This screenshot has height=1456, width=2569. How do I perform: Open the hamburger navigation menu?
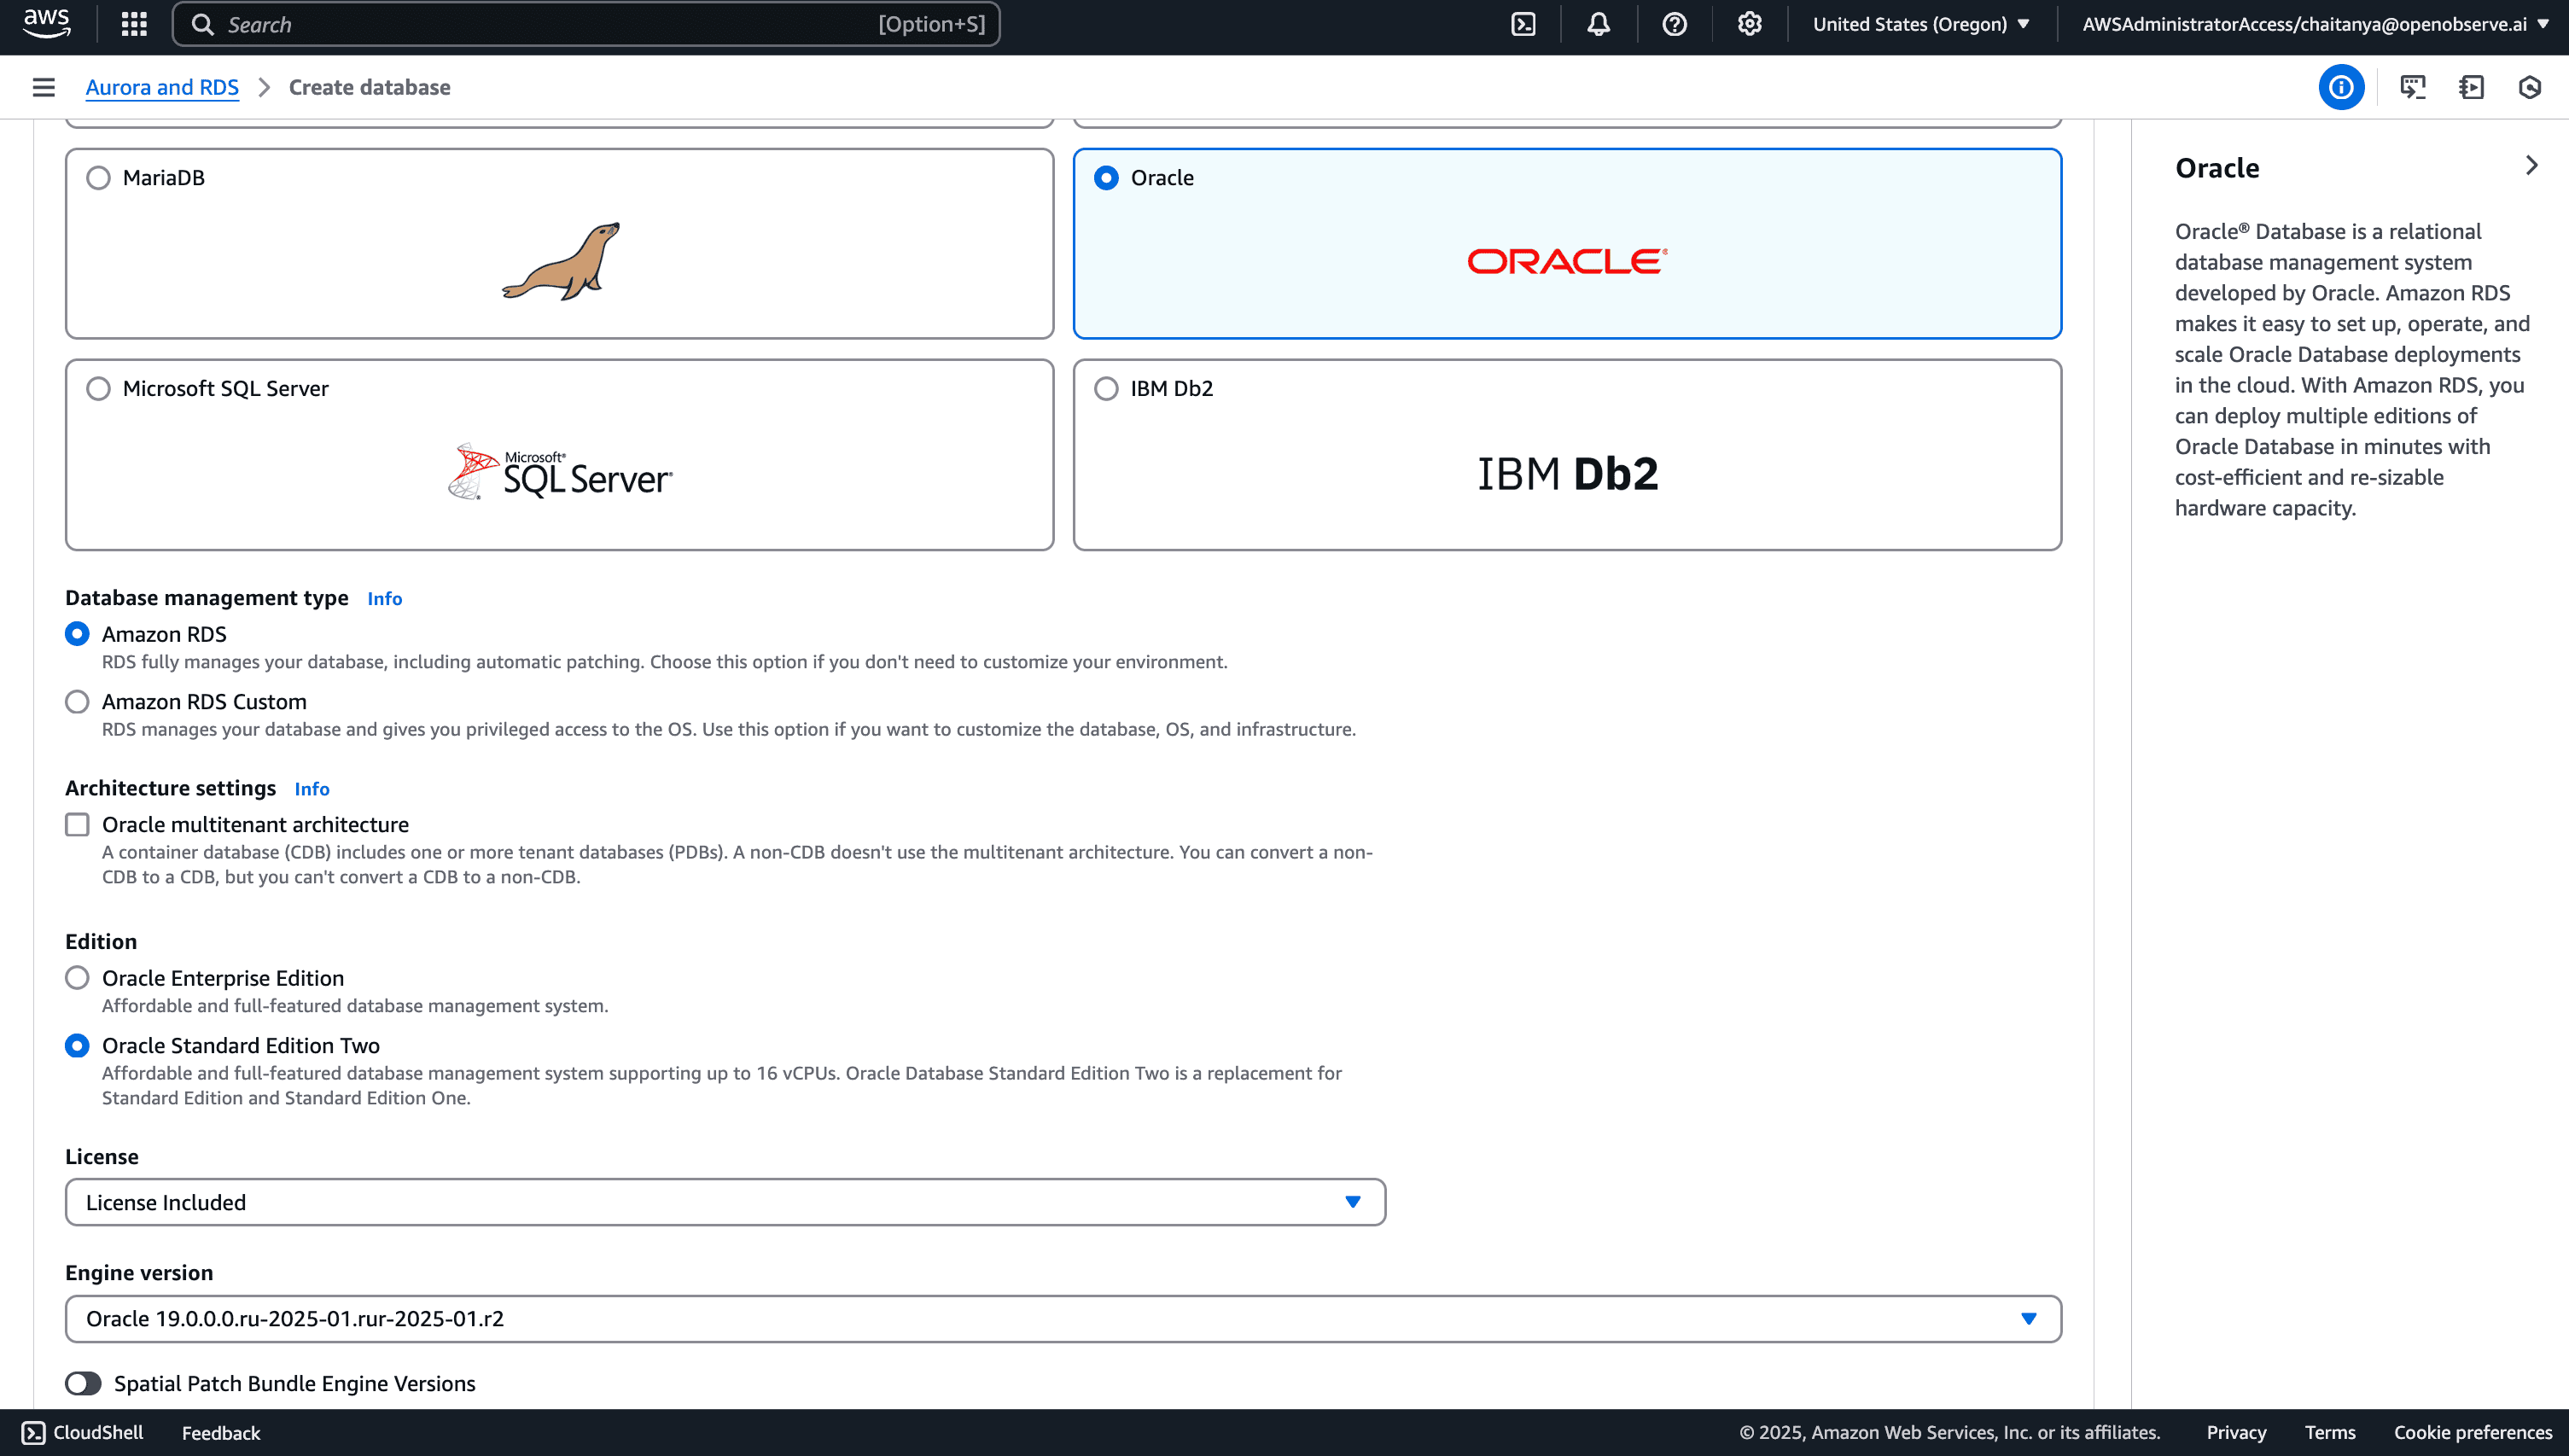[43, 87]
